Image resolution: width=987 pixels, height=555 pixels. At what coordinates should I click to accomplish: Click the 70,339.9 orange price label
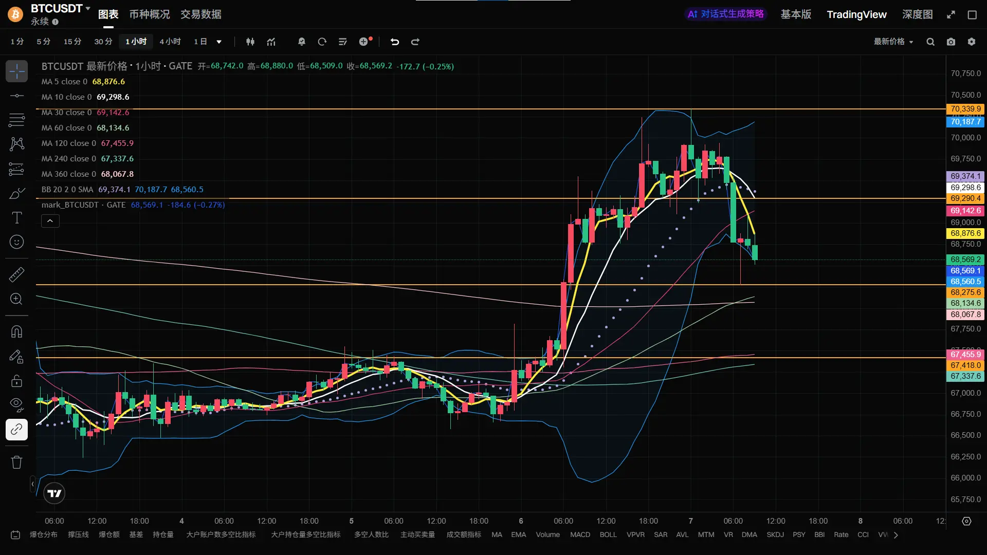click(965, 109)
